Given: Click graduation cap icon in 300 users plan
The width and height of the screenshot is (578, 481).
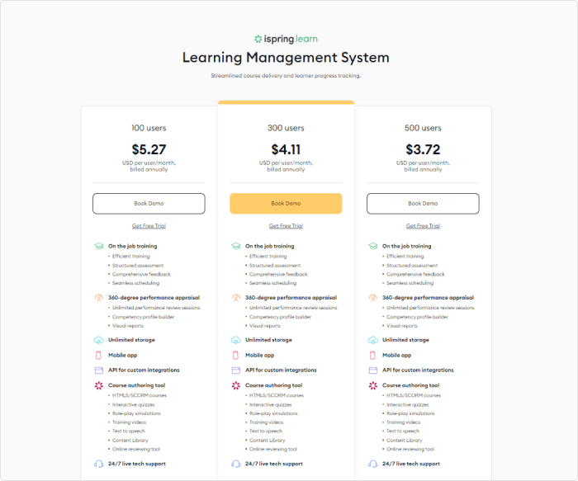Looking at the screenshot, I should 236,246.
